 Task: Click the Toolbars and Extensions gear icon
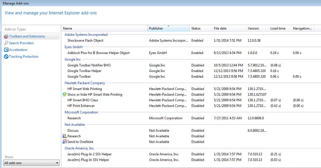pyautogui.click(x=6, y=37)
